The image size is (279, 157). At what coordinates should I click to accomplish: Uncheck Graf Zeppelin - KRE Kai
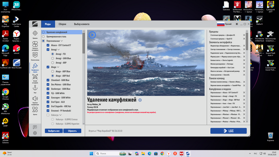point(48,106)
